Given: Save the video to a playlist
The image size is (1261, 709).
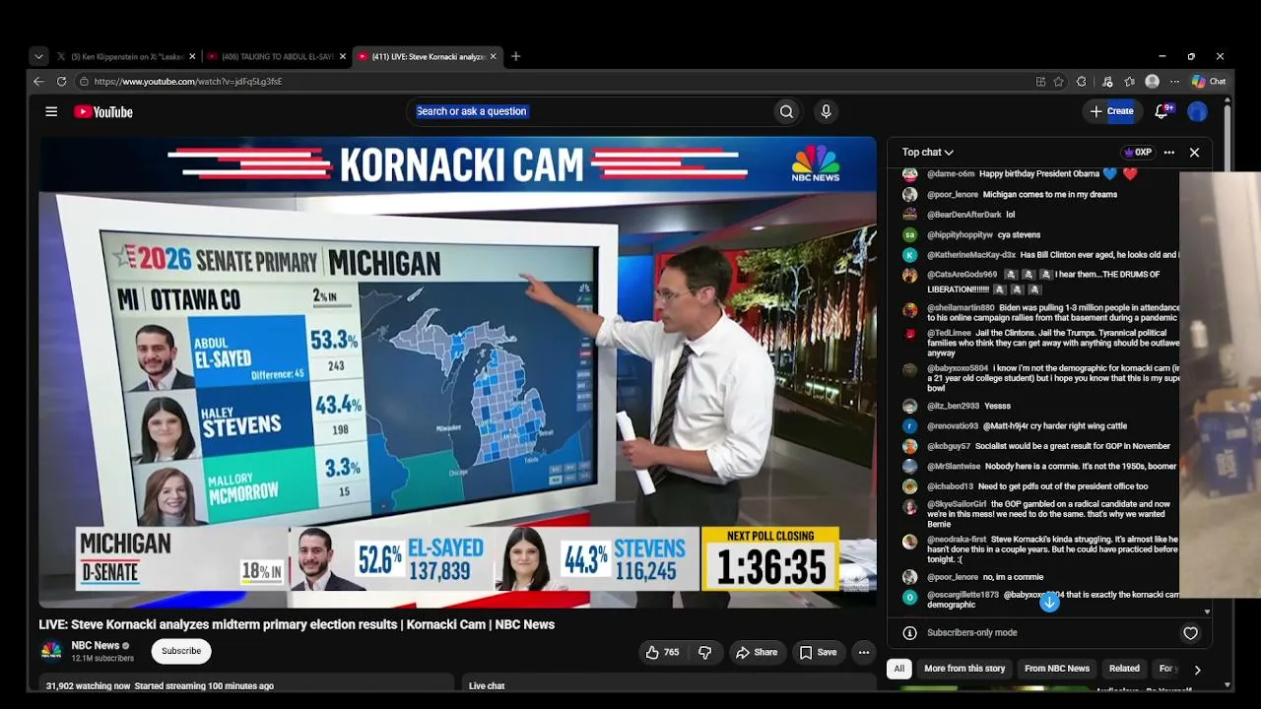Looking at the screenshot, I should tap(818, 652).
